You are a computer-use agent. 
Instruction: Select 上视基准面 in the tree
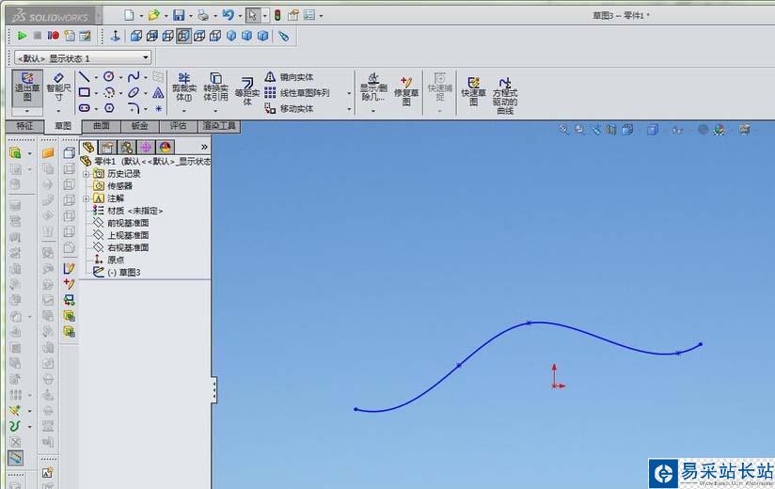(x=128, y=235)
